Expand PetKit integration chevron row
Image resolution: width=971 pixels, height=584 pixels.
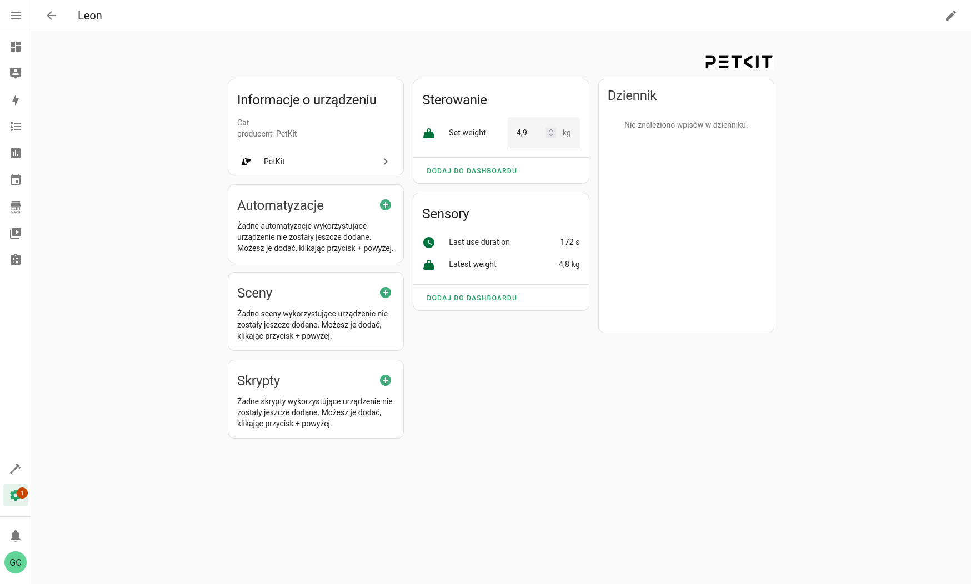[316, 162]
